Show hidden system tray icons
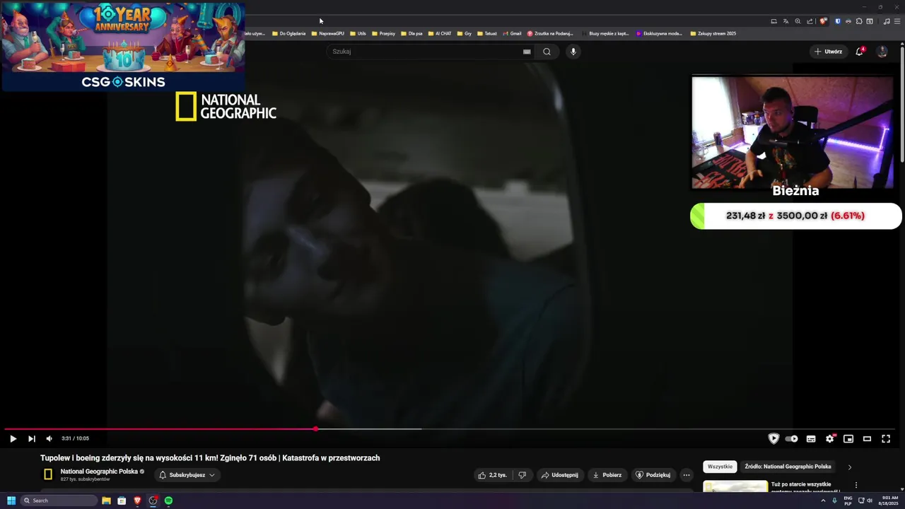Screen dimensions: 905x509 (823, 501)
